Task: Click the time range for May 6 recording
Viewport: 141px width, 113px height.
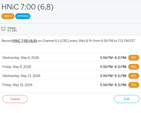Action: pyautogui.click(x=113, y=58)
